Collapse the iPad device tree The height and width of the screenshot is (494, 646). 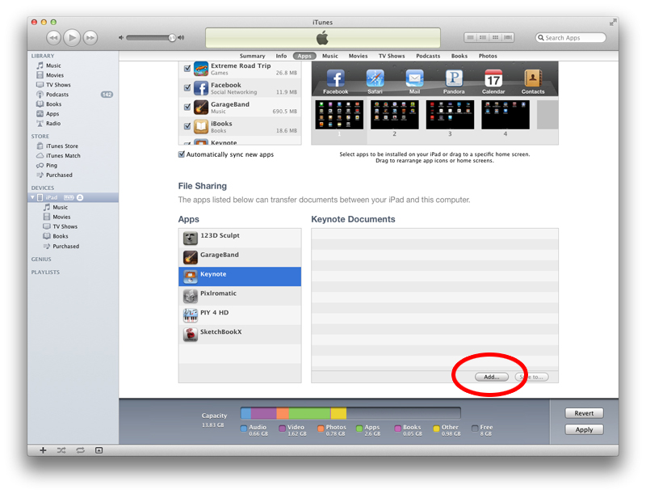pyautogui.click(x=32, y=197)
